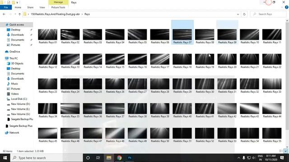Open Windows Start menu
The image size is (289, 162).
(x=5, y=158)
